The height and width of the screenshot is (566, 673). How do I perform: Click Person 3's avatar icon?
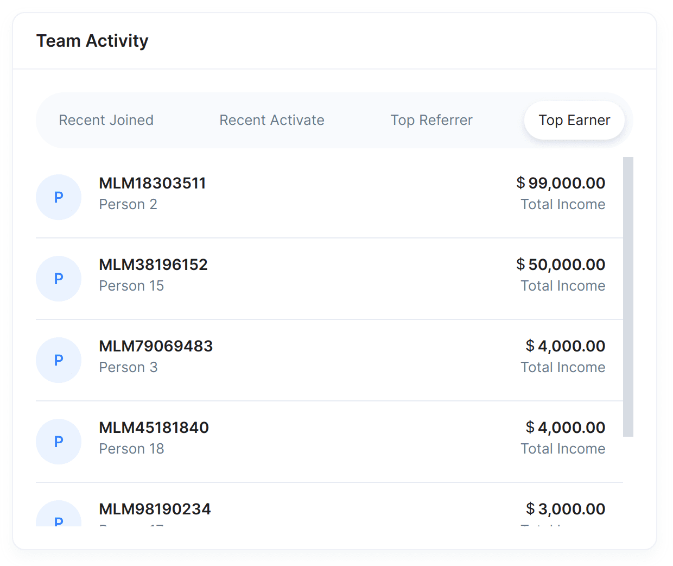tap(59, 360)
